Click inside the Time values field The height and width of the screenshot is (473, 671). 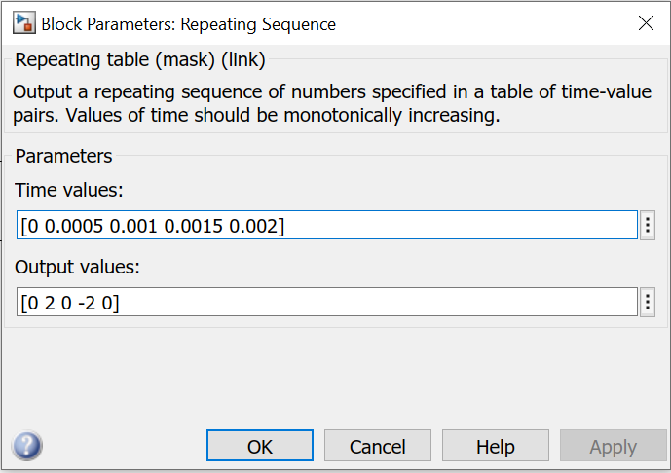coord(327,225)
